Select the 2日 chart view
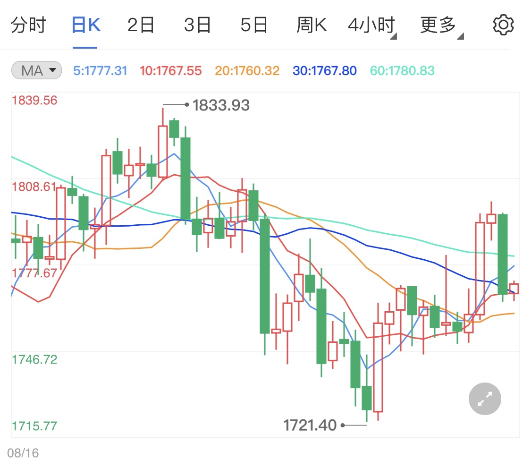Screen dimensions: 531x468 pyautogui.click(x=140, y=25)
